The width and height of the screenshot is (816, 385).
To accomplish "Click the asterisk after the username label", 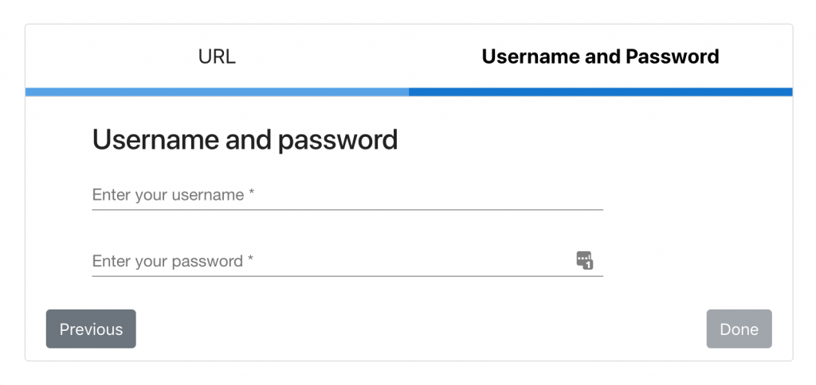I will tap(251, 192).
